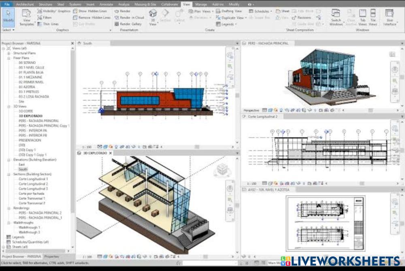The image size is (405, 271).
Task: Click the 3D View icon in the Create panel
Action: [x=153, y=16]
